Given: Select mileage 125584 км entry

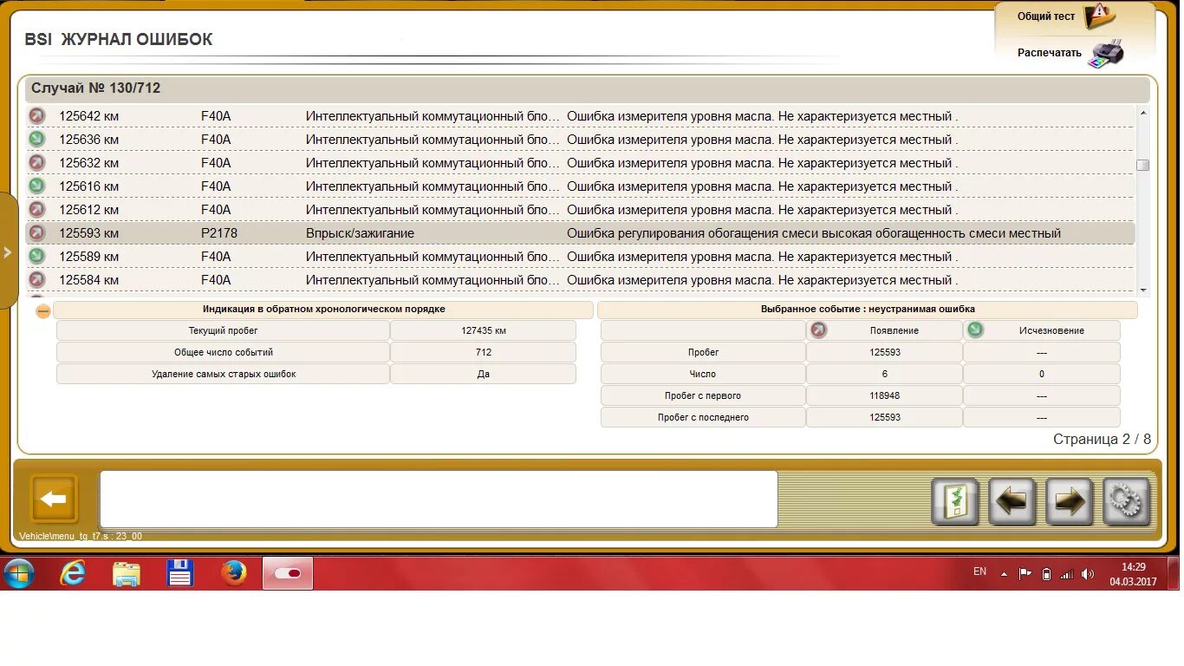Looking at the screenshot, I should [88, 279].
